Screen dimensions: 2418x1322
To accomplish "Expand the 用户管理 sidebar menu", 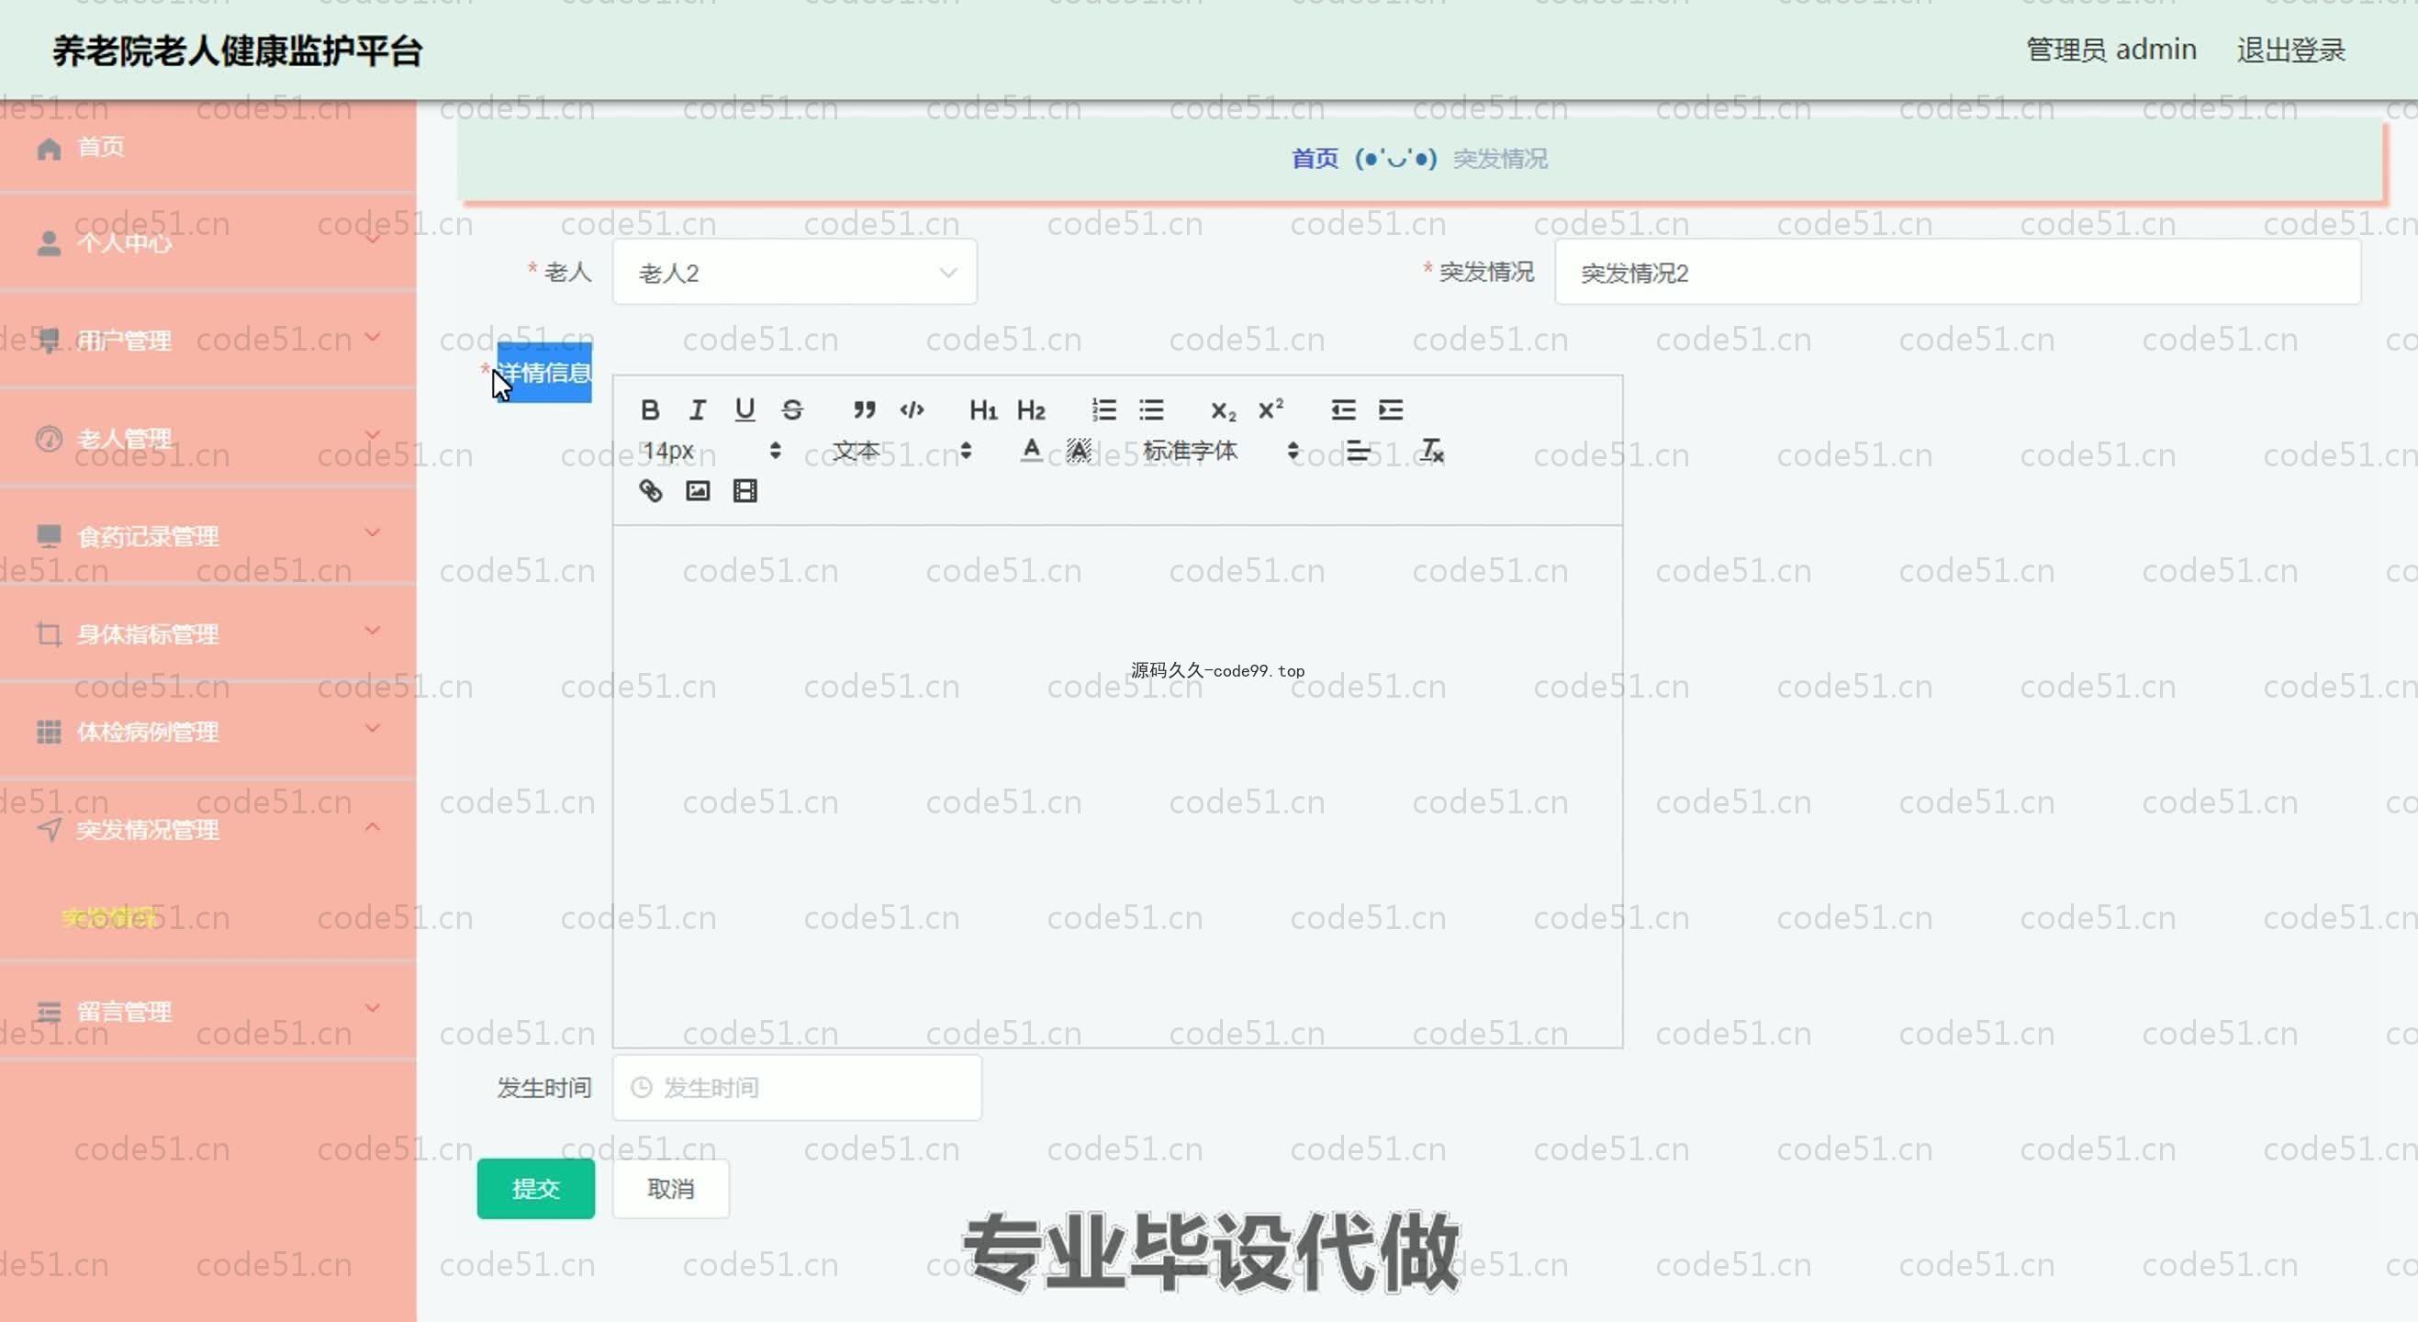I will click(x=207, y=340).
